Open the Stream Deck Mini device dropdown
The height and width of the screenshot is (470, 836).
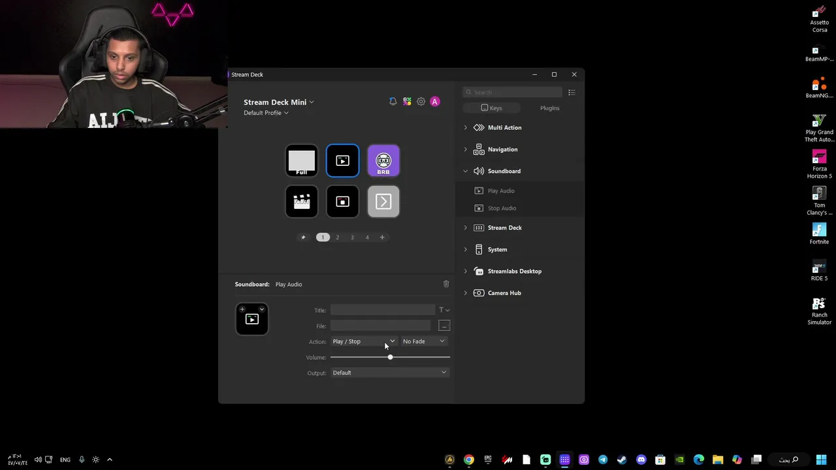click(x=279, y=102)
